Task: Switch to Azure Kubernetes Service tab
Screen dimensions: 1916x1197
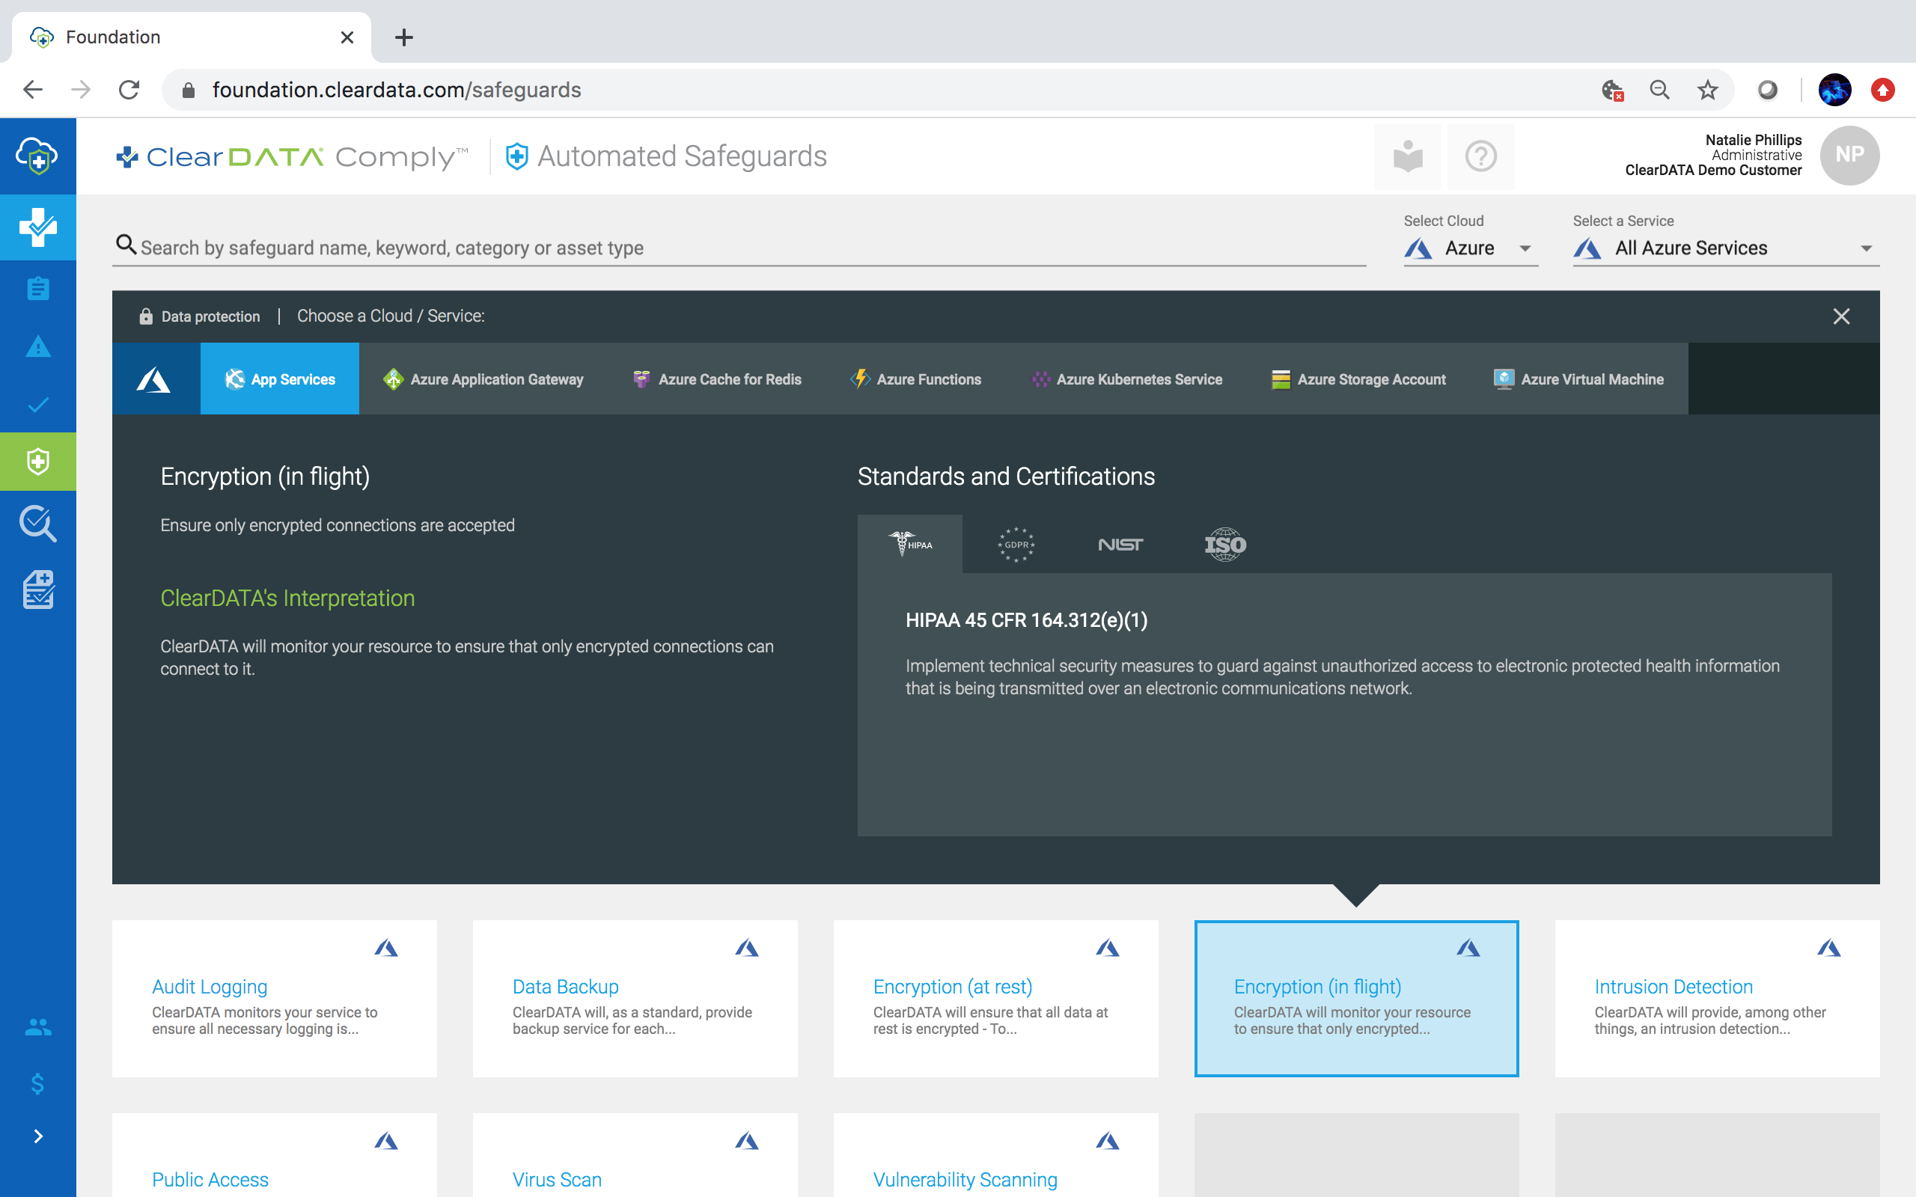Action: point(1126,379)
